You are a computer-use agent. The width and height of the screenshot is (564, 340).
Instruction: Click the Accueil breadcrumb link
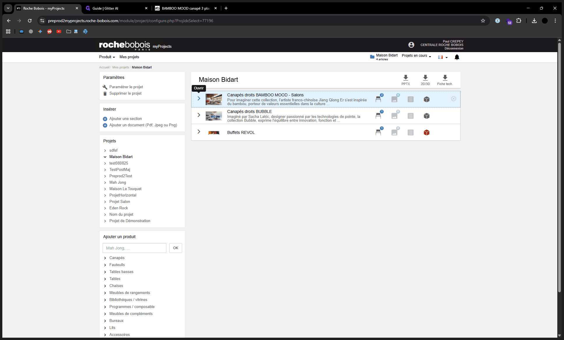pyautogui.click(x=104, y=67)
